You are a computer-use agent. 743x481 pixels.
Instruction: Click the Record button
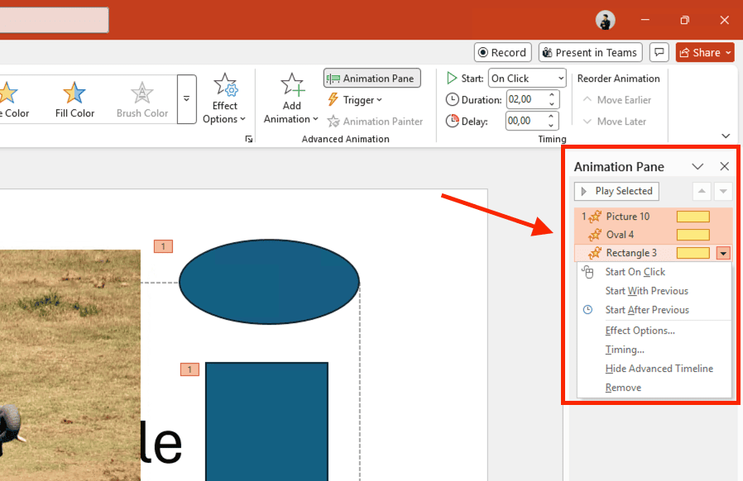[502, 52]
